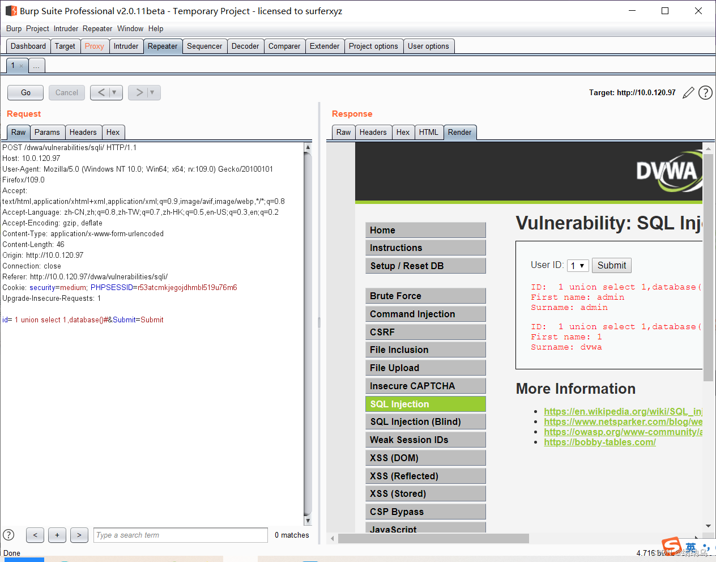
Task: Switch to the Comparer tab
Action: [x=284, y=46]
